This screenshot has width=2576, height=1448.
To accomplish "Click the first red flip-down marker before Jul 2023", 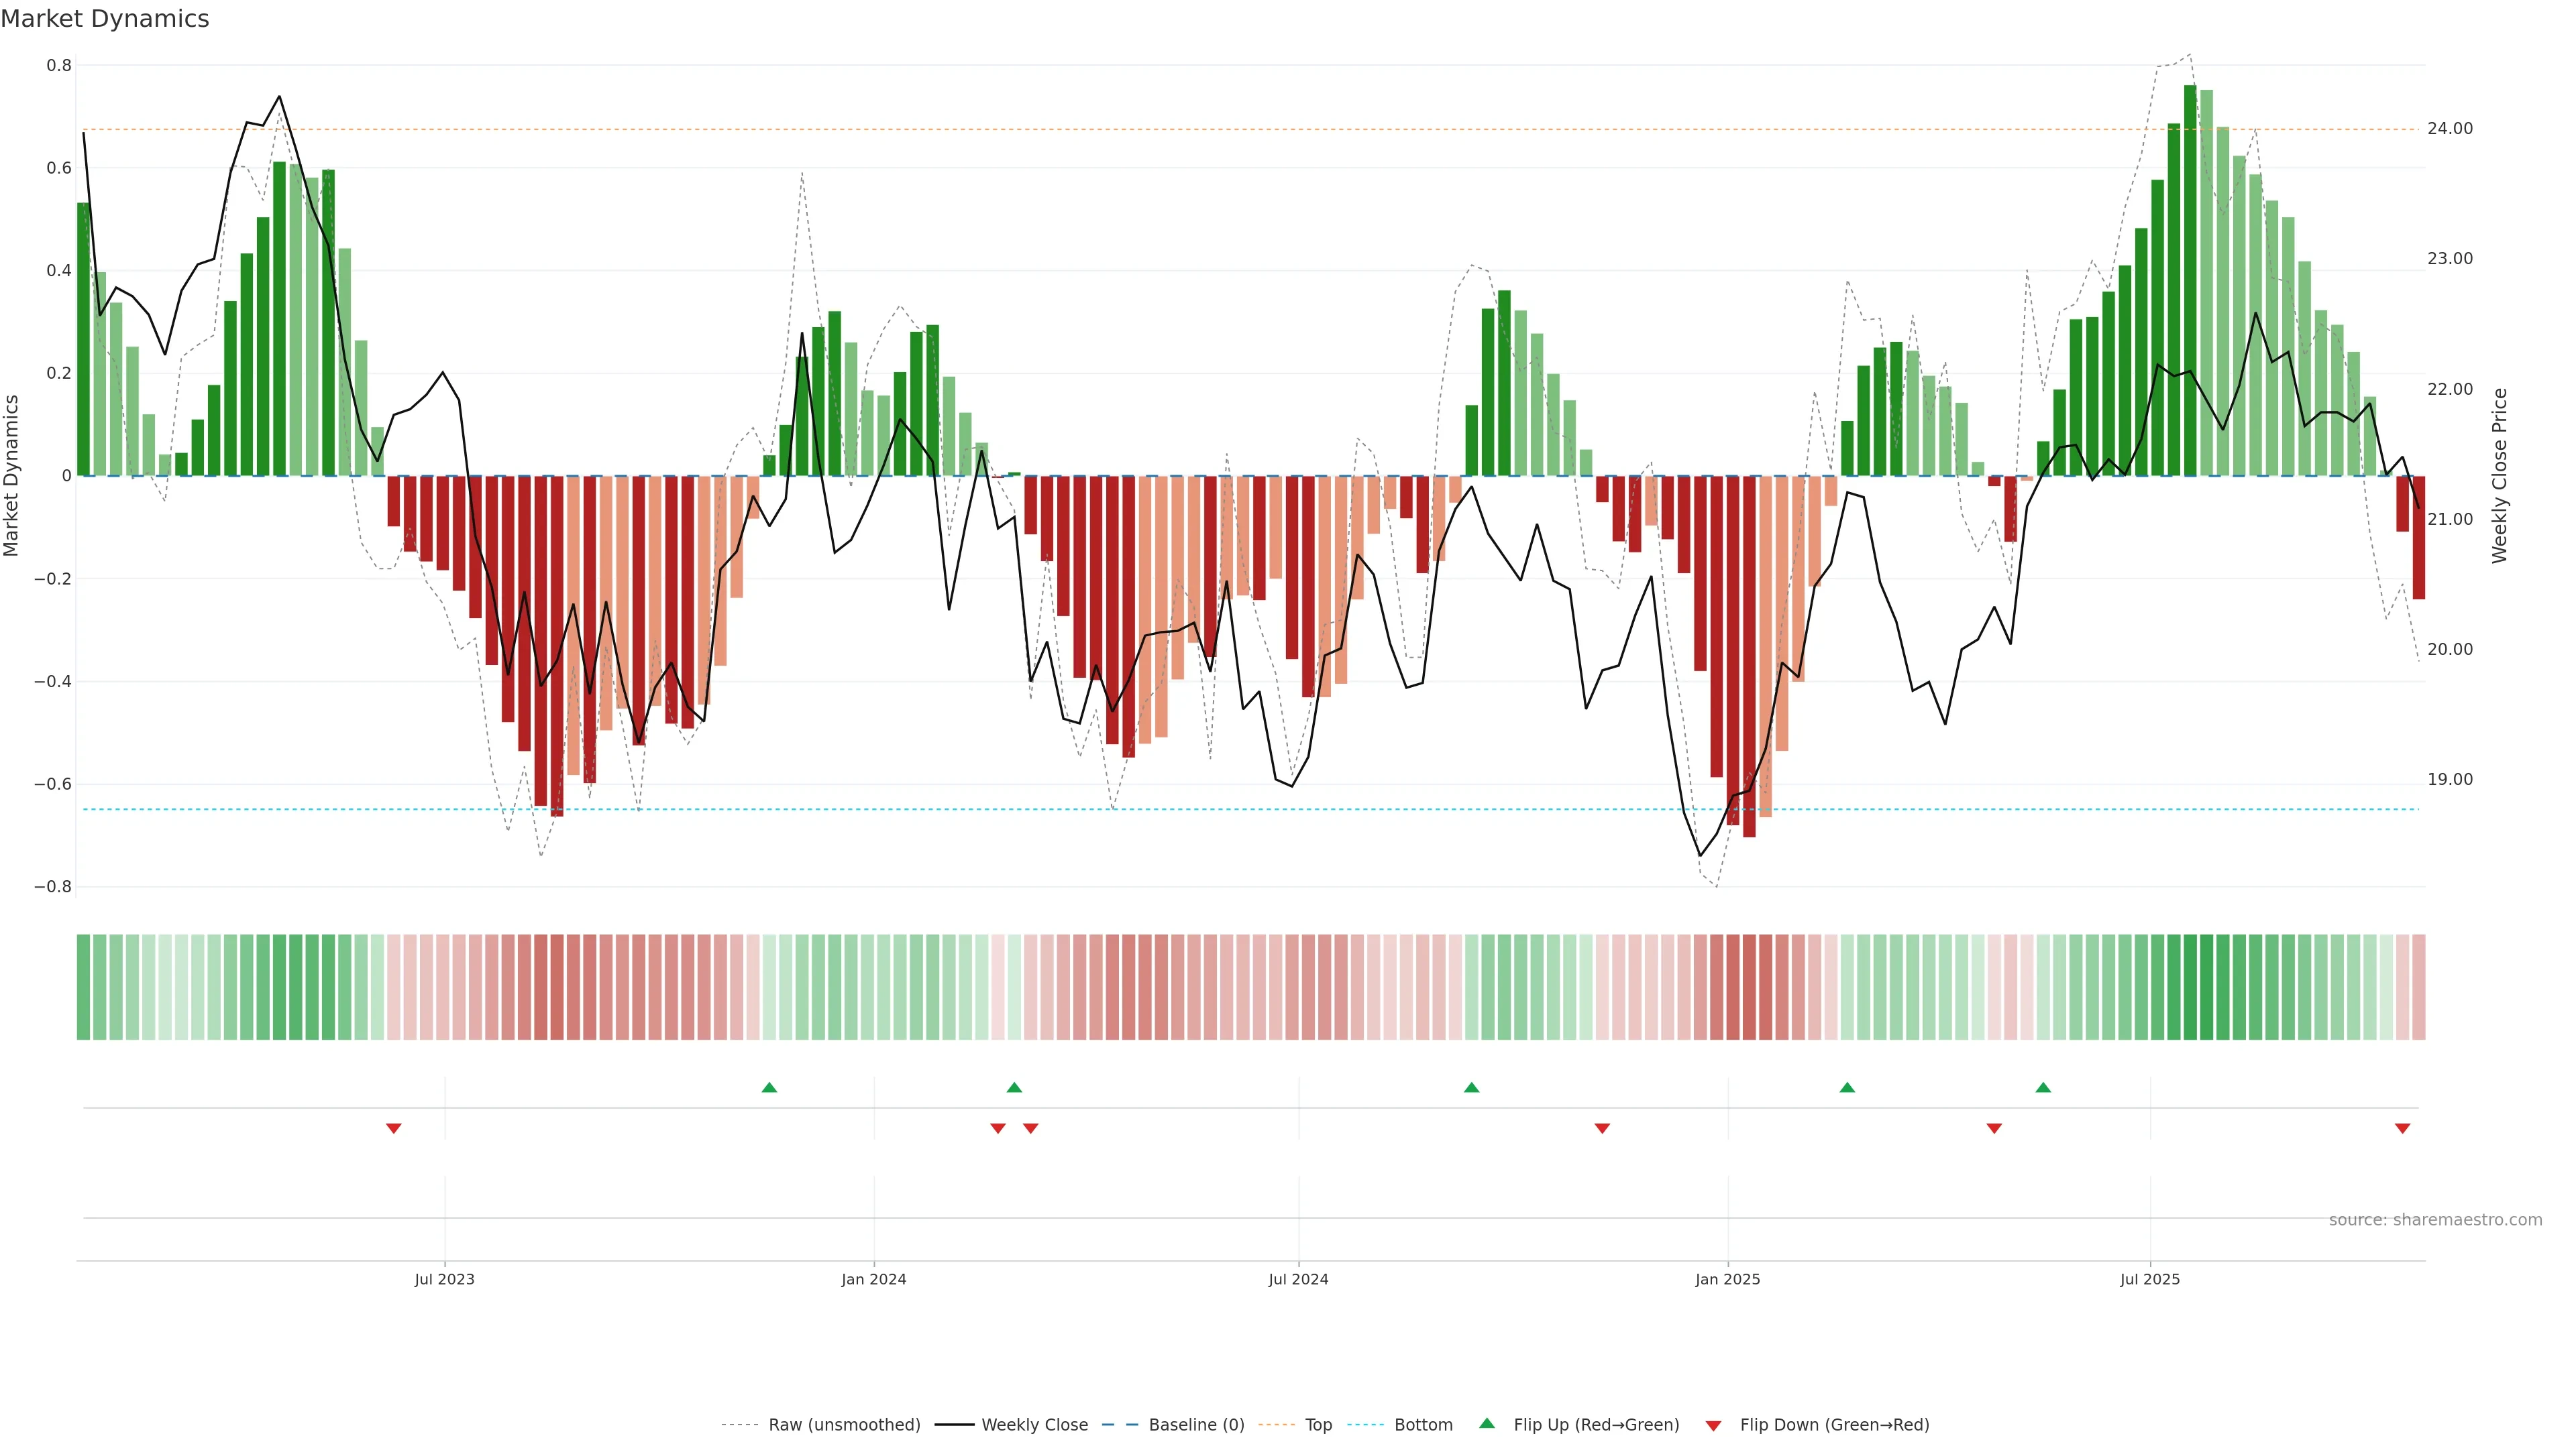I will [x=394, y=1128].
